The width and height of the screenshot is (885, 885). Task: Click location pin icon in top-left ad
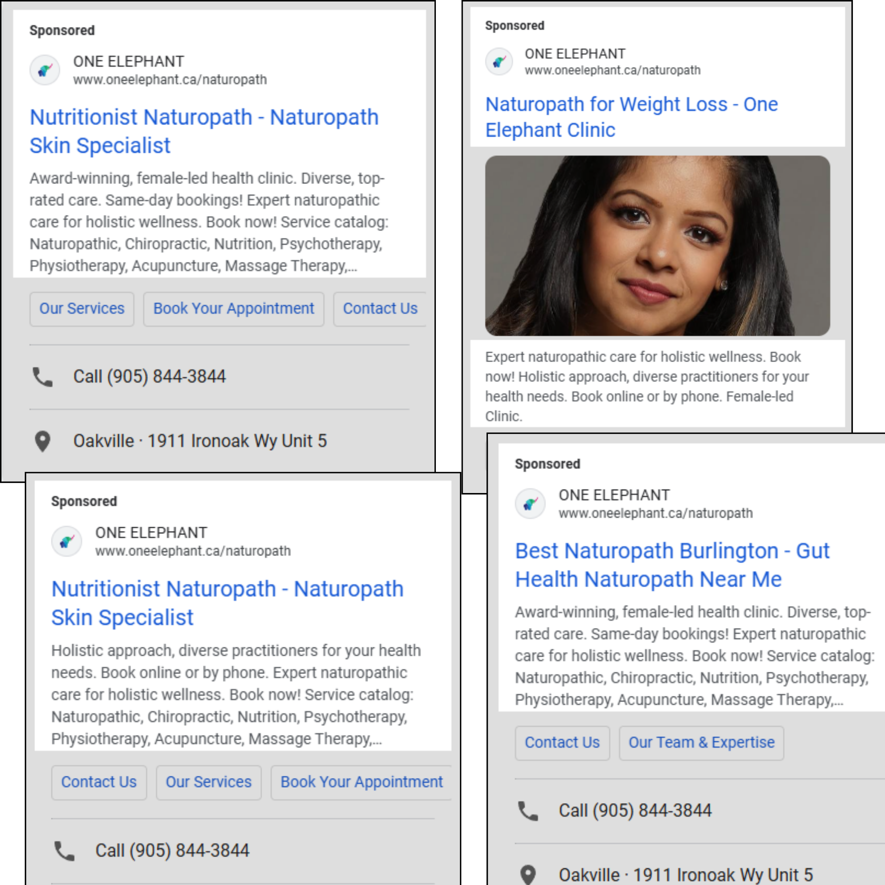click(43, 442)
